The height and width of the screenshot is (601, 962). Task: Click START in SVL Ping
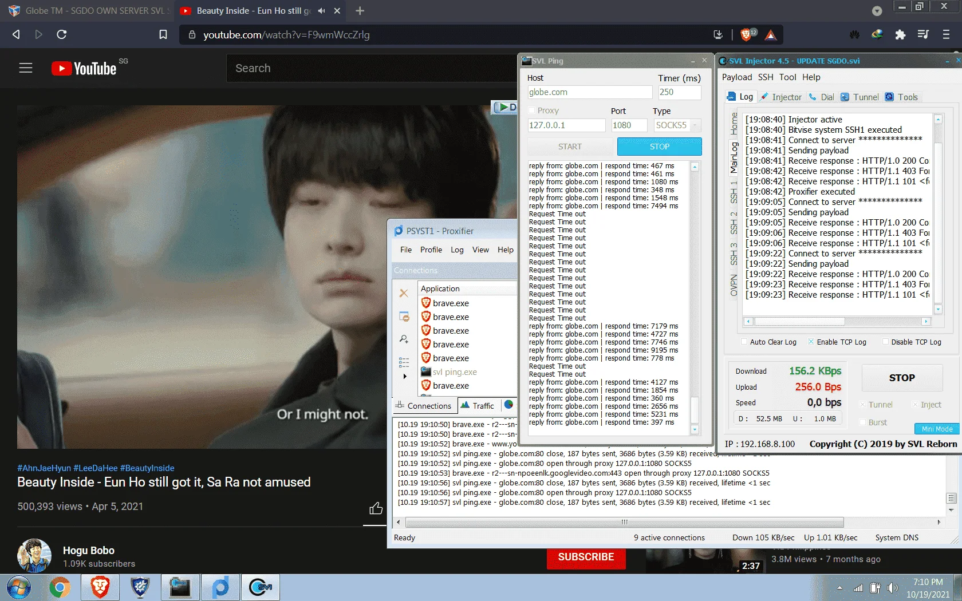[570, 147]
